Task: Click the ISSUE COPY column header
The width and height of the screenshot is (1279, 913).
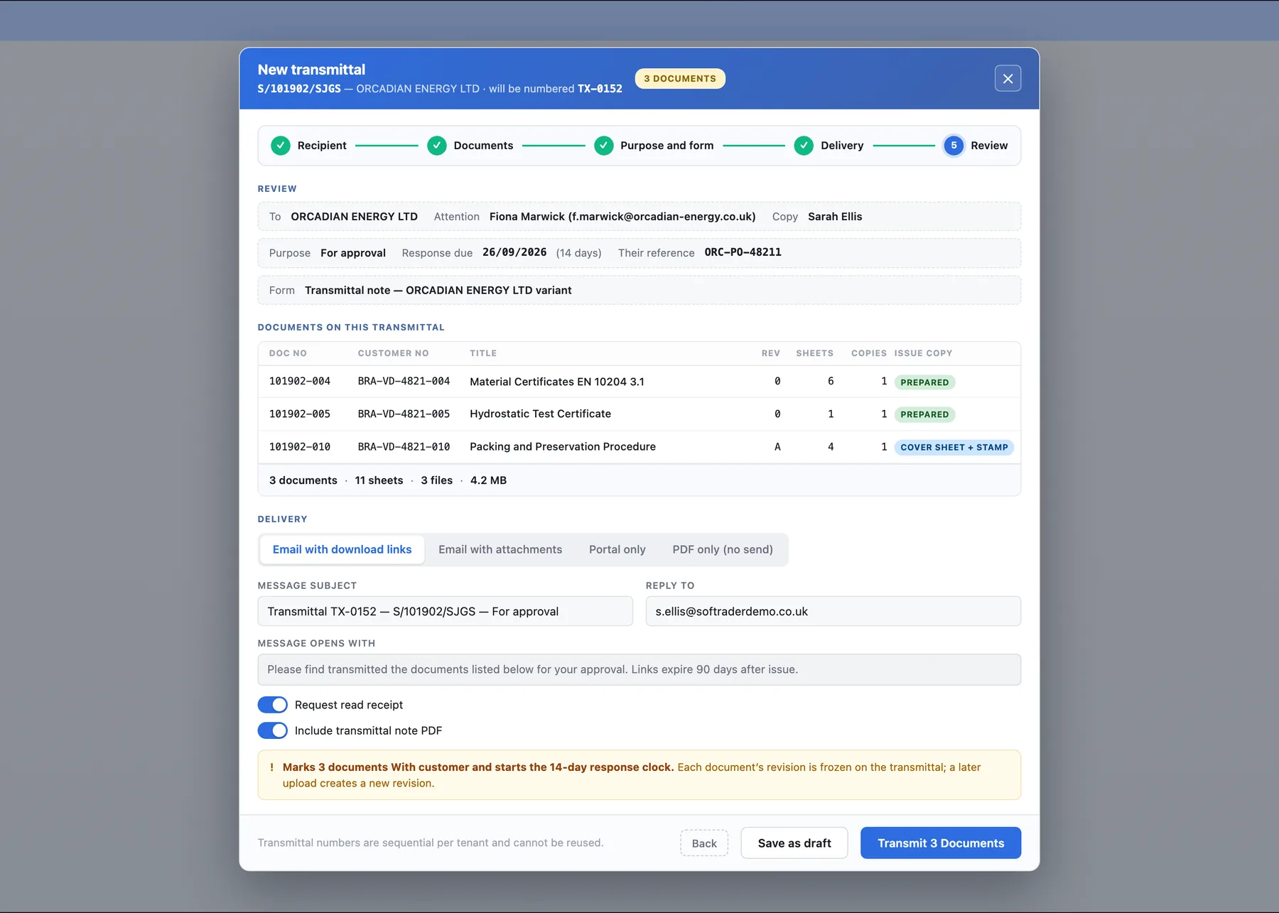Action: click(x=923, y=353)
